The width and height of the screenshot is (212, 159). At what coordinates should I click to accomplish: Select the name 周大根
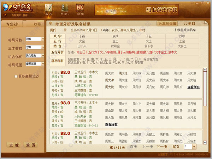(x=137, y=73)
